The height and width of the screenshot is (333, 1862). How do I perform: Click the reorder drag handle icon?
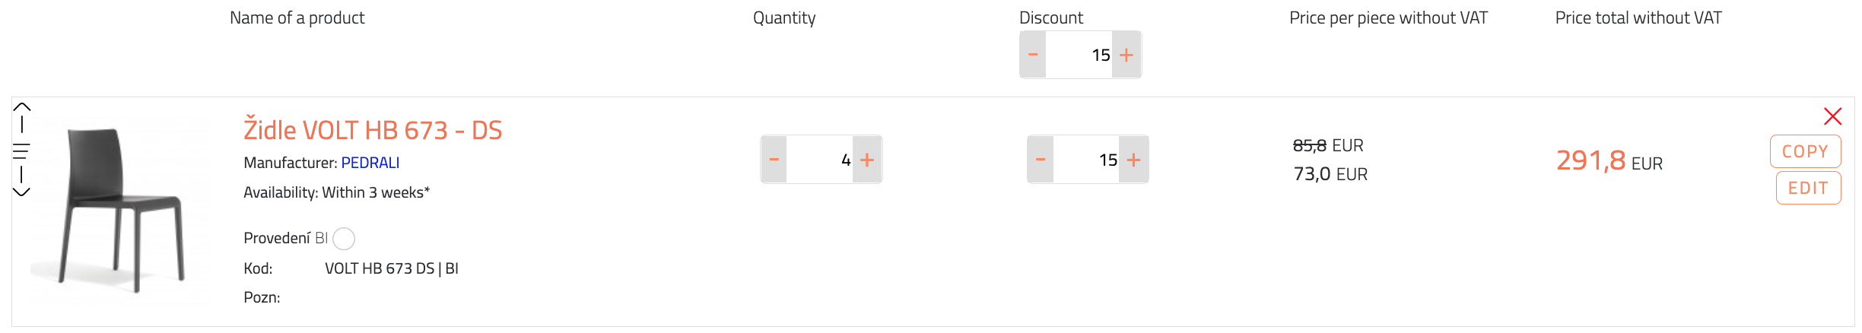(x=21, y=151)
